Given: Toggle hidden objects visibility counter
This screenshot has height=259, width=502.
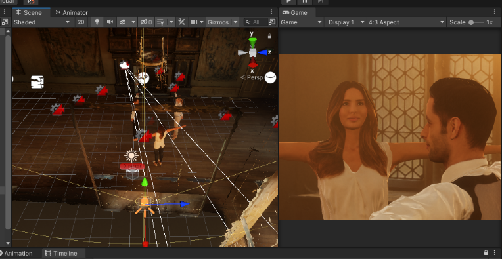Looking at the screenshot, I should pyautogui.click(x=147, y=22).
